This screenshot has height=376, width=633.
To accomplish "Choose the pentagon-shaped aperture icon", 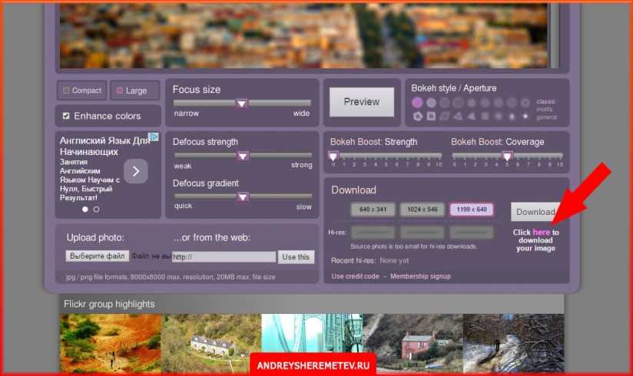I will pos(418,117).
